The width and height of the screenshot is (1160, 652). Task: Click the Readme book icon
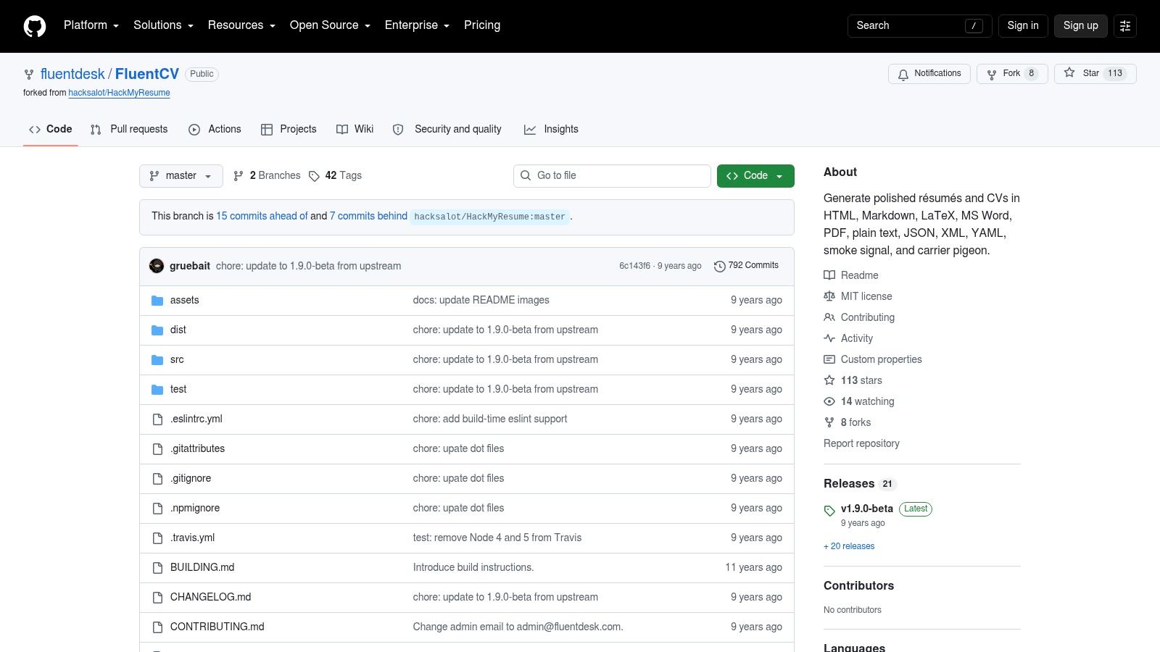pos(829,275)
